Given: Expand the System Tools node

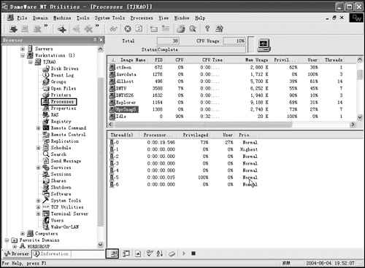Looking at the screenshot, I should click(x=38, y=200).
